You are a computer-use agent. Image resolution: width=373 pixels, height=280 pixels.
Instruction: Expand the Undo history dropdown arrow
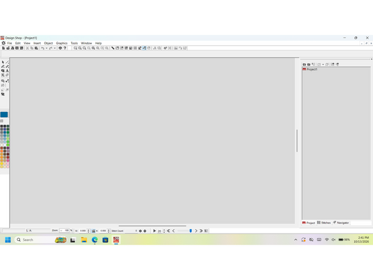coord(47,48)
